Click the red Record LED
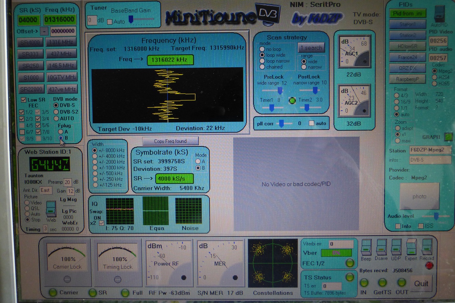The image size is (455, 303). (429, 266)
